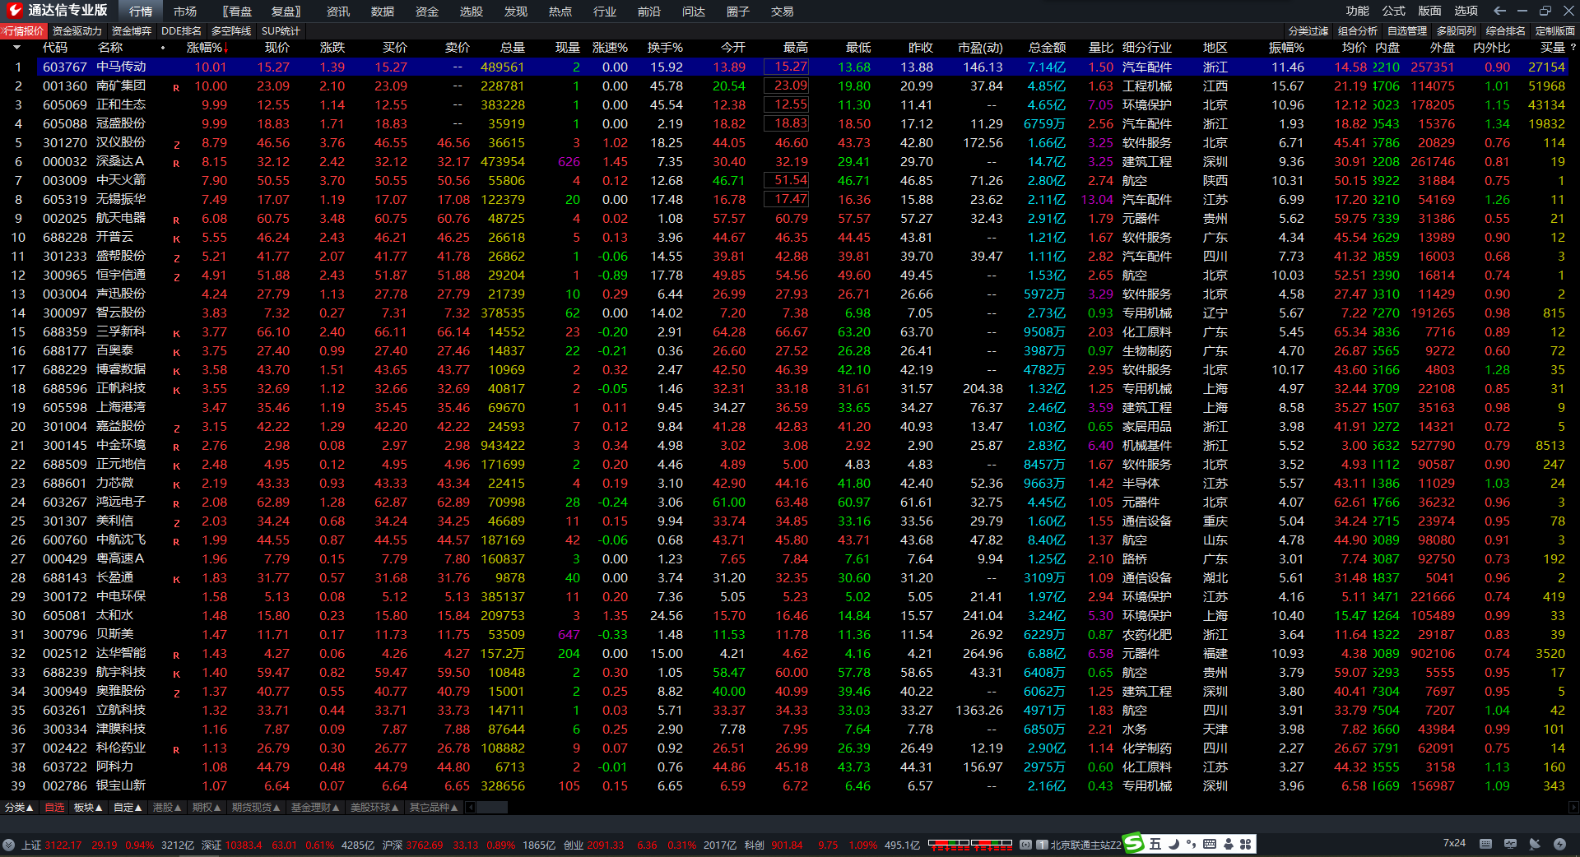Open the Sogou input method S icon
Screen dimensions: 1580x857
(1134, 844)
